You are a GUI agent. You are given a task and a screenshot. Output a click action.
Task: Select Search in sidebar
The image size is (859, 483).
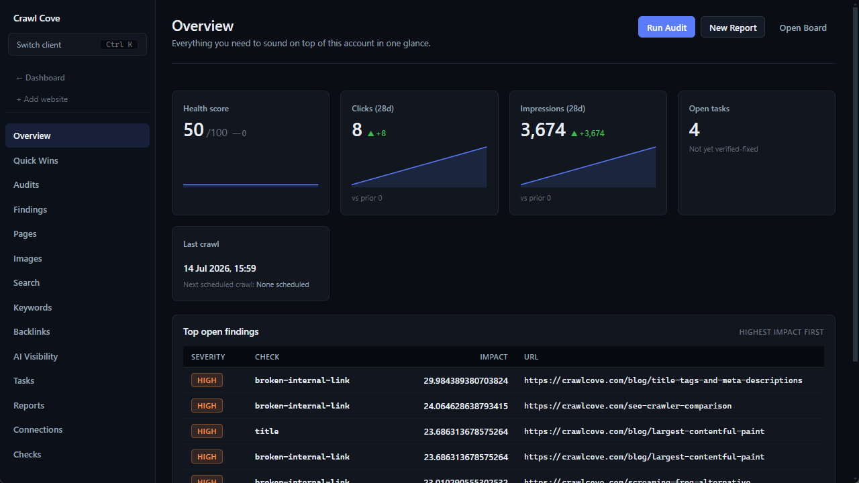coord(77,282)
